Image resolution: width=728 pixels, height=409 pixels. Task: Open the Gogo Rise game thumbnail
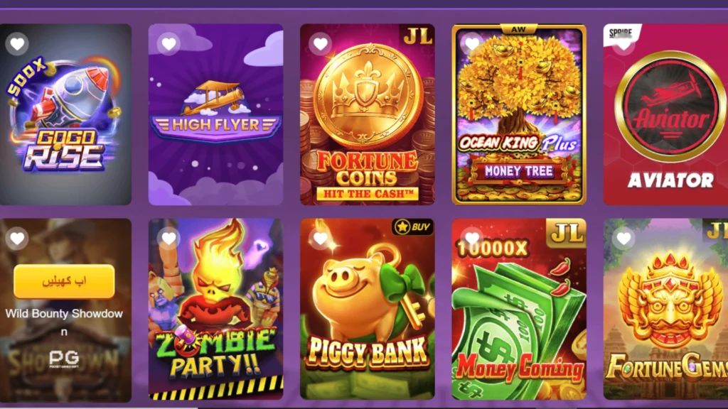[x=65, y=114]
